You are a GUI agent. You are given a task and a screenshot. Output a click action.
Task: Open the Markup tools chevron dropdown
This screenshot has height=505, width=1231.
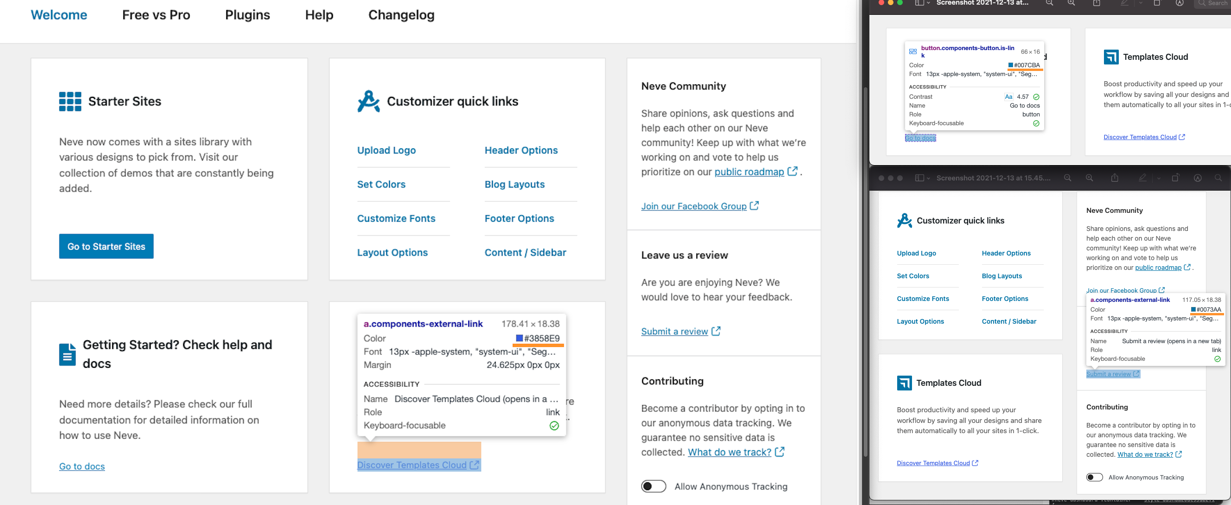(x=1140, y=3)
